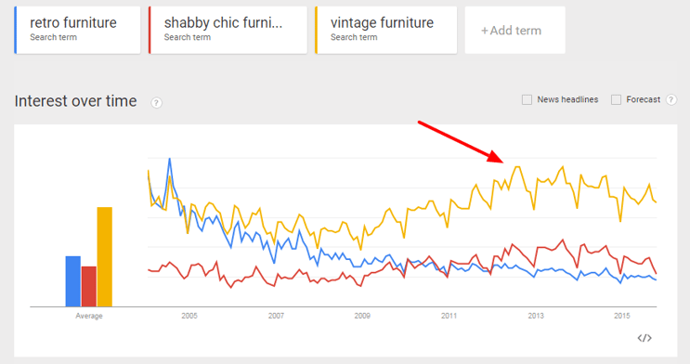Open the vintage furniture search term card
Viewport: 690px width, 364px height.
(386, 30)
